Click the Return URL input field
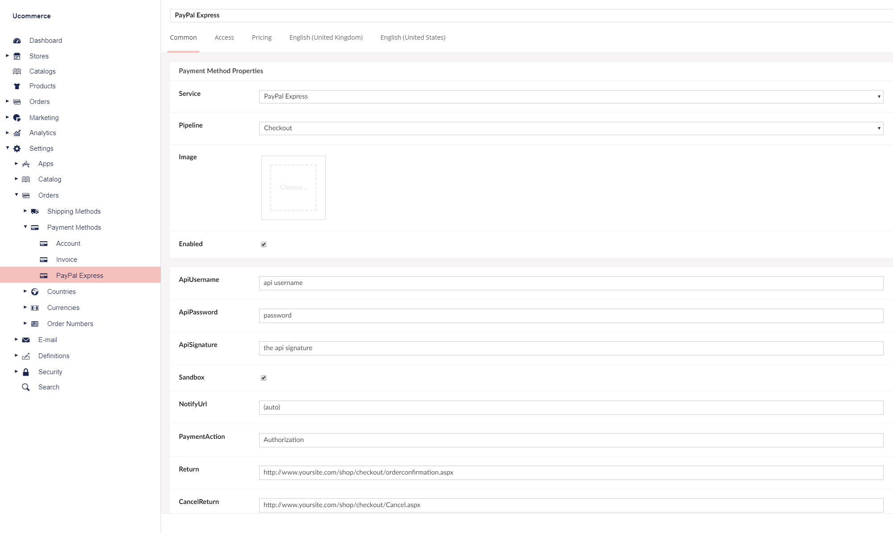The image size is (893, 533). pyautogui.click(x=571, y=473)
